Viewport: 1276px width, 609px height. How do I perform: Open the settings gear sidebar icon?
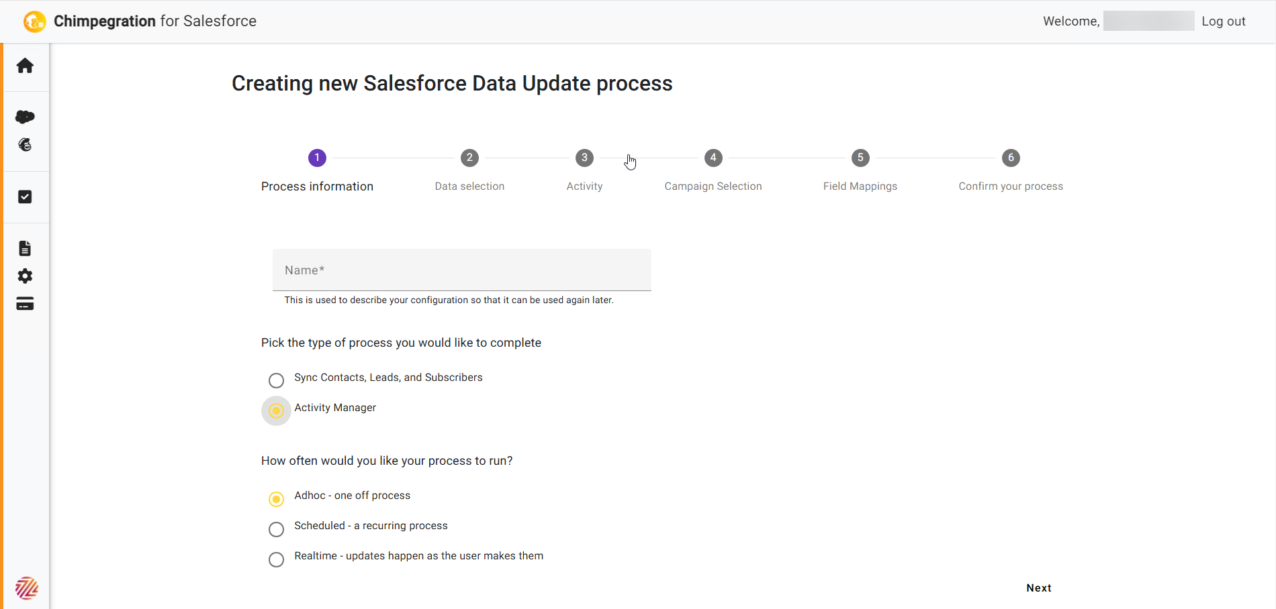click(25, 276)
